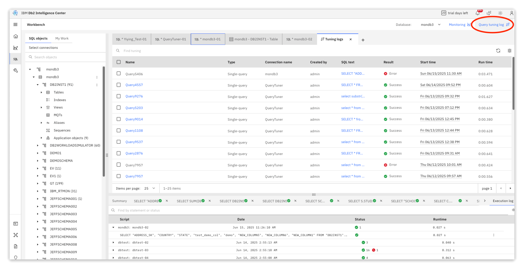Collapse the mondb3: mondb3-02 log entry
Image resolution: width=524 pixels, height=269 pixels.
(x=113, y=227)
